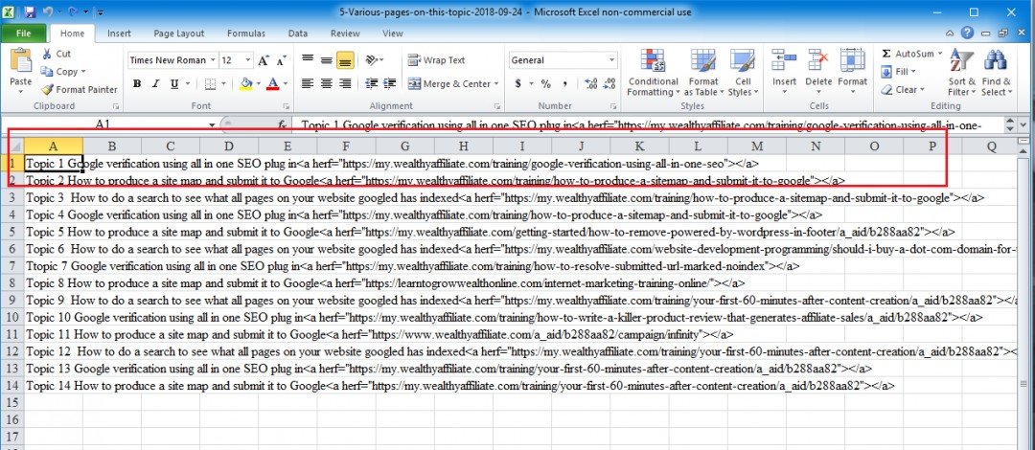The width and height of the screenshot is (1035, 450).
Task: Click Increase Indent icon
Action: click(x=390, y=84)
